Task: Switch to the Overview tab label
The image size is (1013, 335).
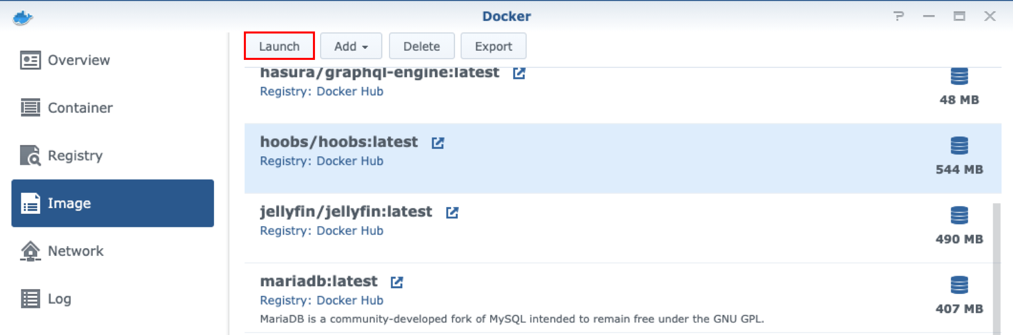Action: click(x=79, y=60)
